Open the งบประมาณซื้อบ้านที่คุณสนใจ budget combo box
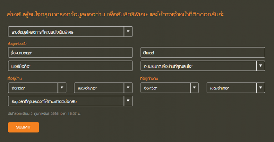This screenshot has width=274, height=142. pos(203,66)
